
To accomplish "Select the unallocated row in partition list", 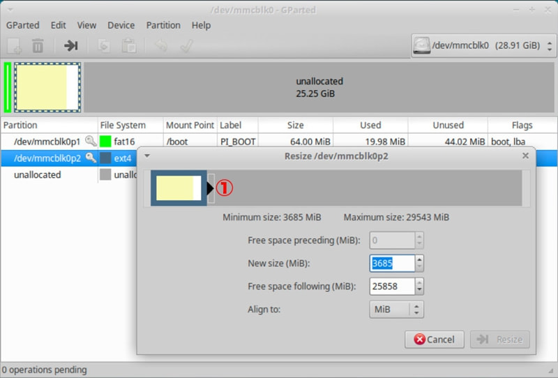I will [x=69, y=174].
